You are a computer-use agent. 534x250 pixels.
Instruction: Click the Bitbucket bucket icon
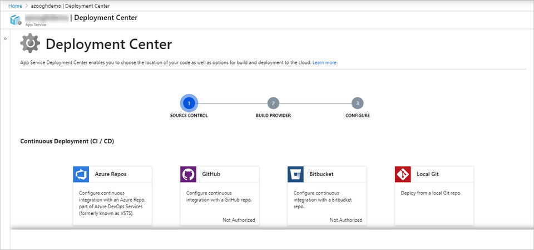[296, 174]
